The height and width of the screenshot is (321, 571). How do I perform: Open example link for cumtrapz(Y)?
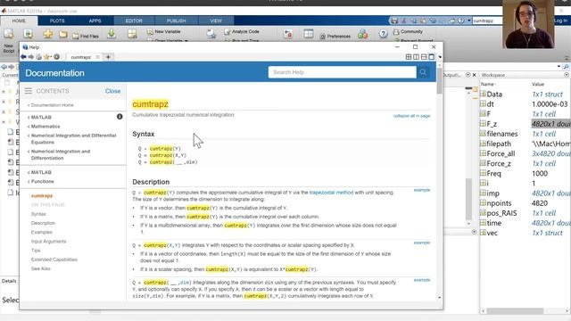pyautogui.click(x=422, y=190)
